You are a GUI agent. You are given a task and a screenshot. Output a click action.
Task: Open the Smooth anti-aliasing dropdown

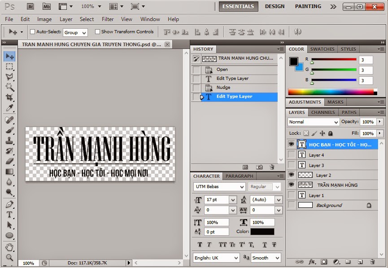click(x=266, y=258)
